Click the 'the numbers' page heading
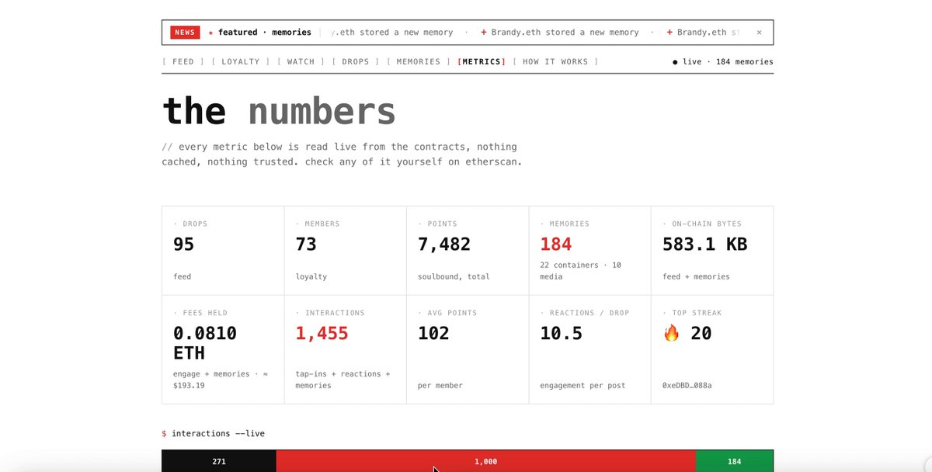932x472 pixels. pyautogui.click(x=279, y=111)
